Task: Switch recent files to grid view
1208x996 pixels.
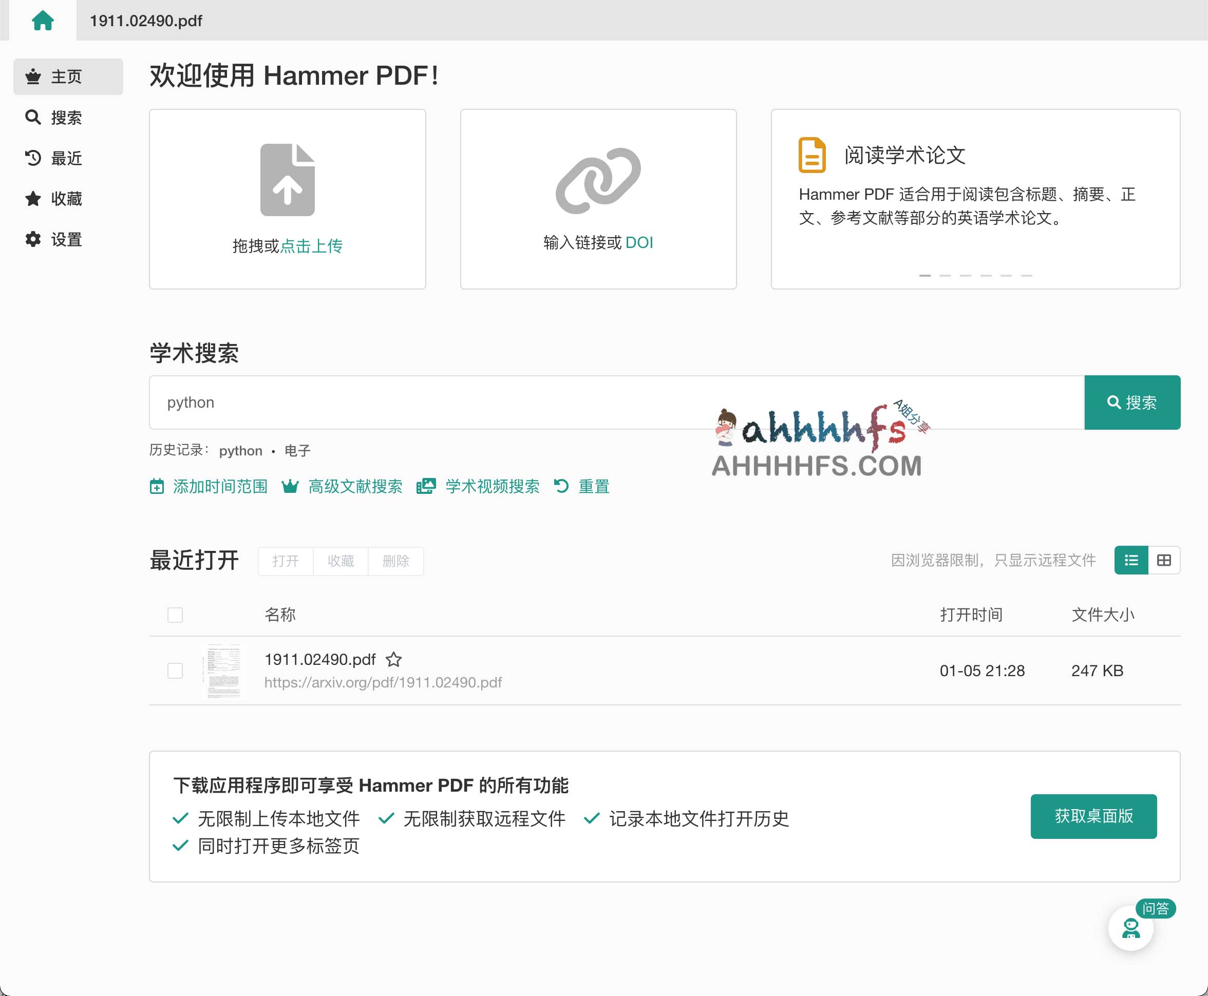Action: (x=1164, y=561)
